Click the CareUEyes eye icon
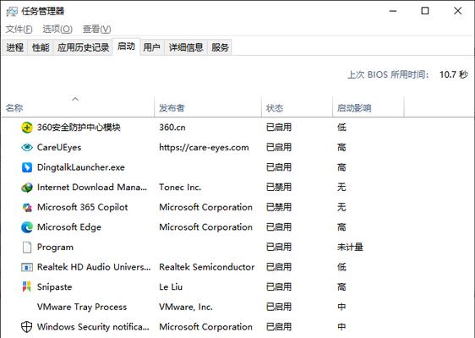 27,148
